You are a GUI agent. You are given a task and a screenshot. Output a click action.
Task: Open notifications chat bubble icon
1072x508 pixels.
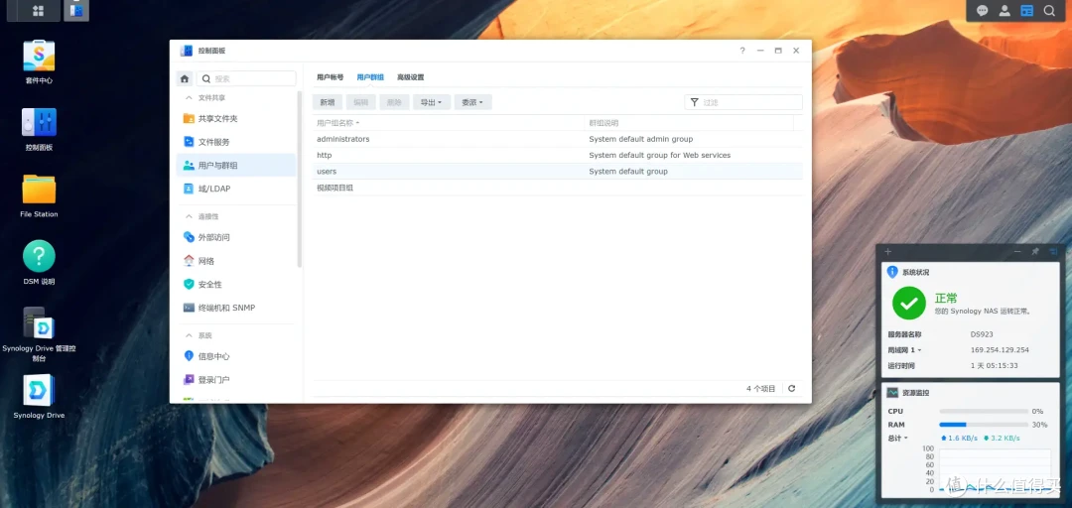click(982, 10)
